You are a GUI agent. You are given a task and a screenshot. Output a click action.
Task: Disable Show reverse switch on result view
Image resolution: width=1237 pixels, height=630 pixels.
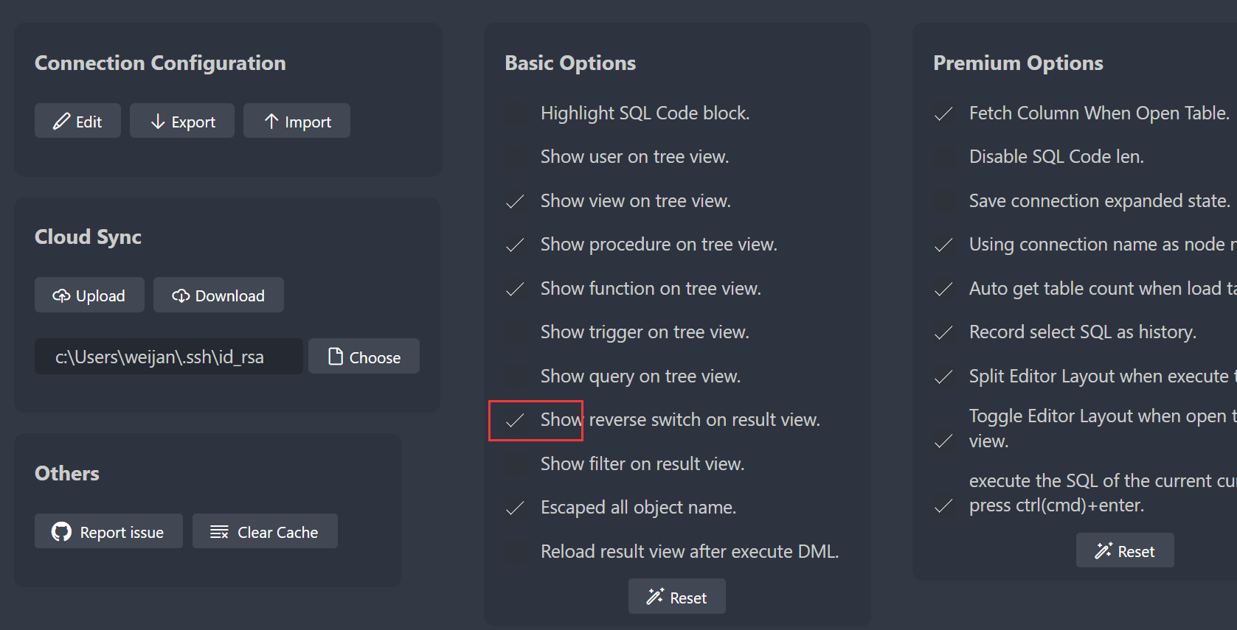(x=515, y=420)
